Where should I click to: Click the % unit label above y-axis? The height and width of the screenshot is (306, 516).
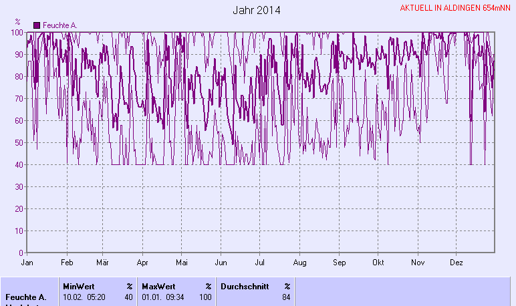[x=17, y=23]
